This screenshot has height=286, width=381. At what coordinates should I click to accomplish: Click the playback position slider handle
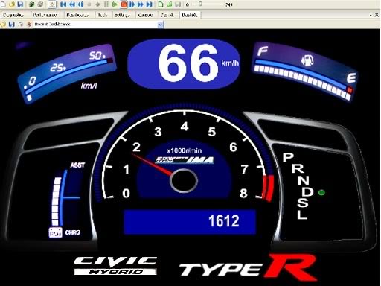200,4
